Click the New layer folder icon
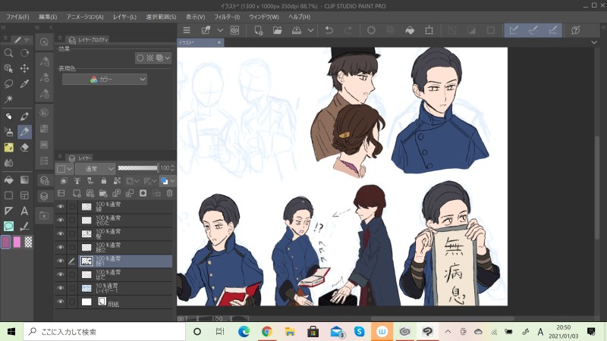Image resolution: width=607 pixels, height=341 pixels. [103, 193]
